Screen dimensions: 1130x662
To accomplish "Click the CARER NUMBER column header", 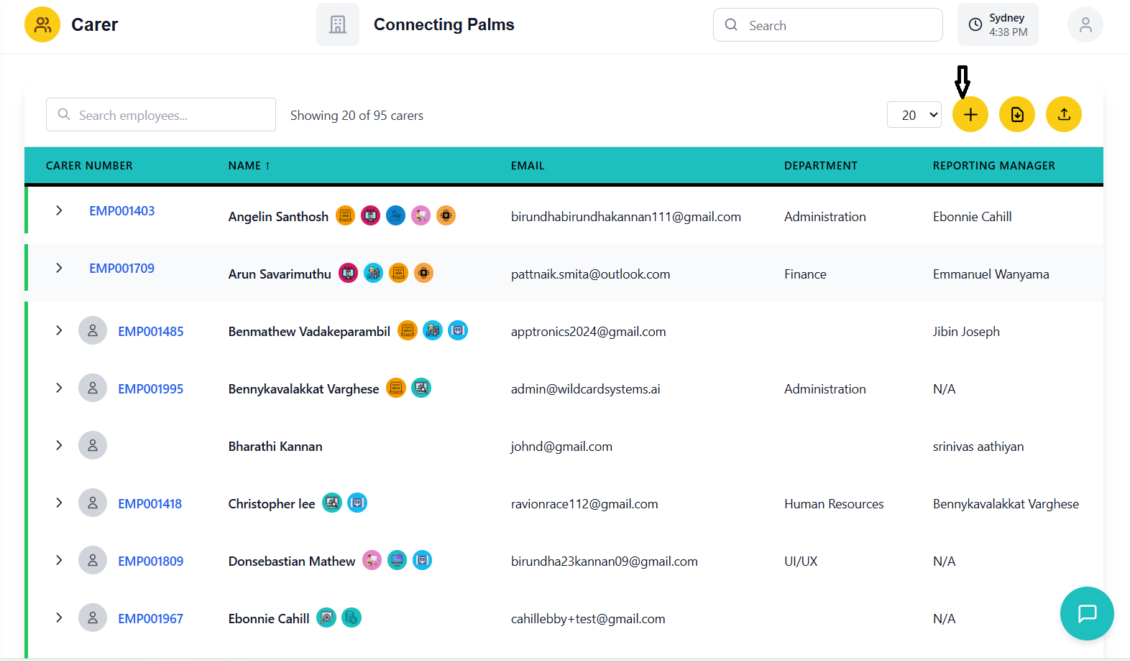I will tap(89, 166).
